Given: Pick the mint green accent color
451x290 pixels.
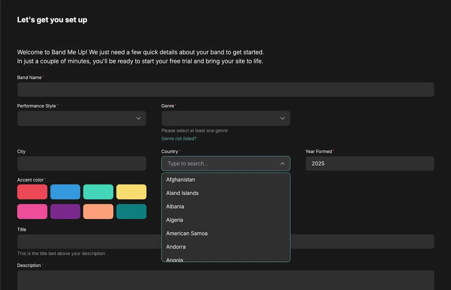Looking at the screenshot, I should (x=98, y=192).
